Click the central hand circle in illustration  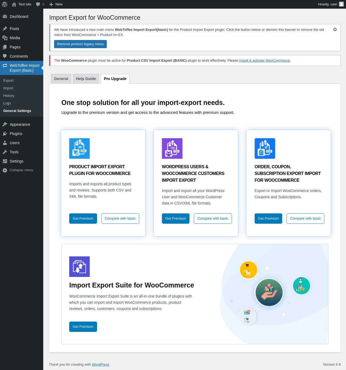tap(269, 292)
